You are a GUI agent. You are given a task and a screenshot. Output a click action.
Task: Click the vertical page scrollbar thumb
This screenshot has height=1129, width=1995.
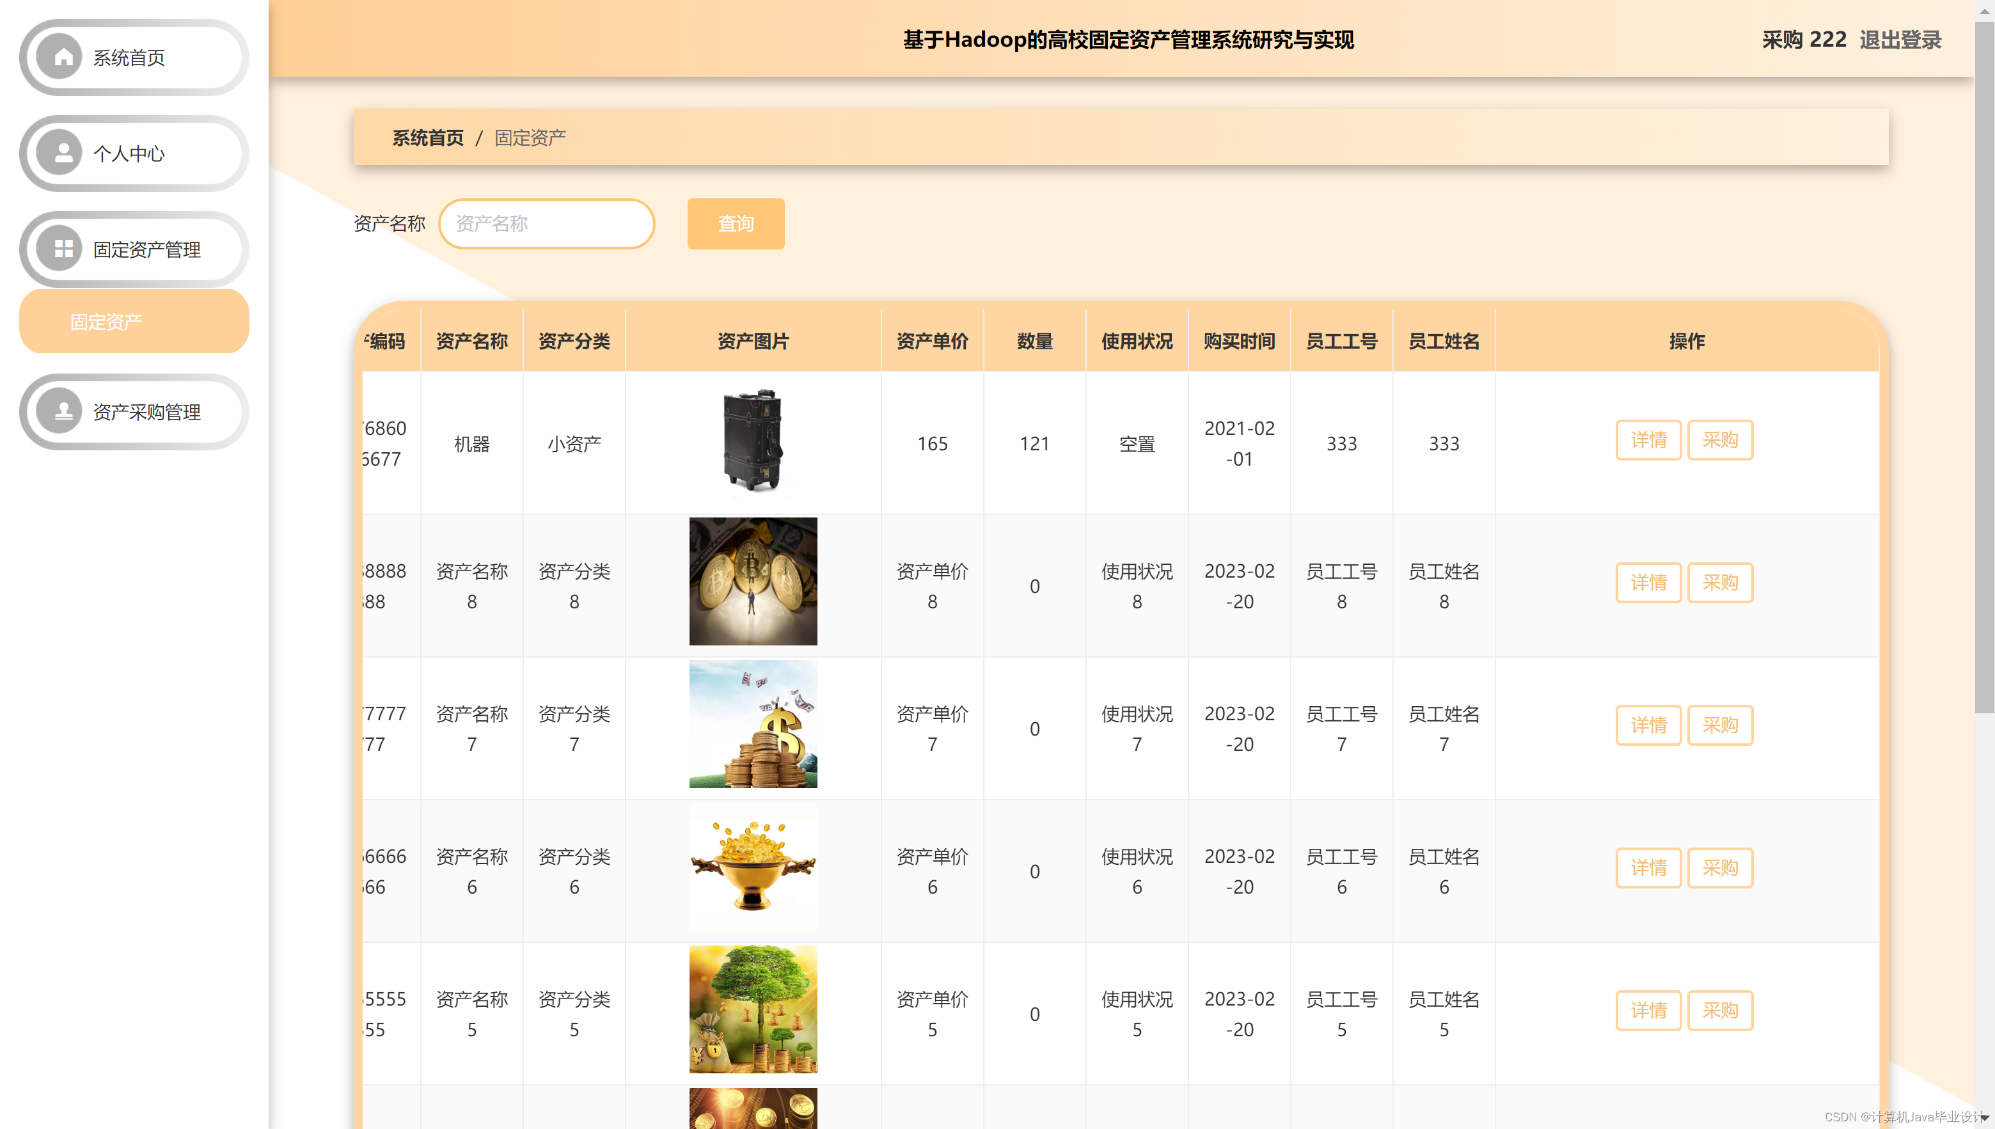click(1983, 366)
